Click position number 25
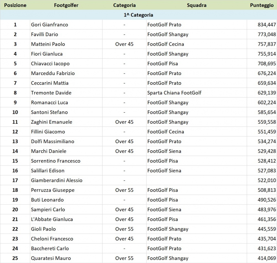Viewport: 277px width, 263px height. 15,258
